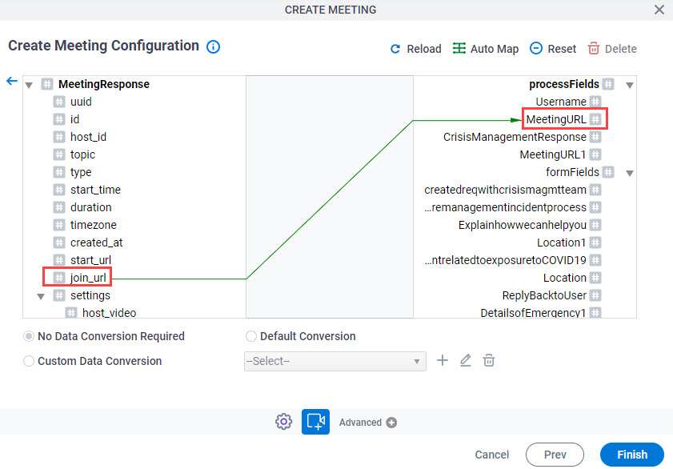Collapse the processFields node
Screen dimensions: 673x469
pos(630,85)
